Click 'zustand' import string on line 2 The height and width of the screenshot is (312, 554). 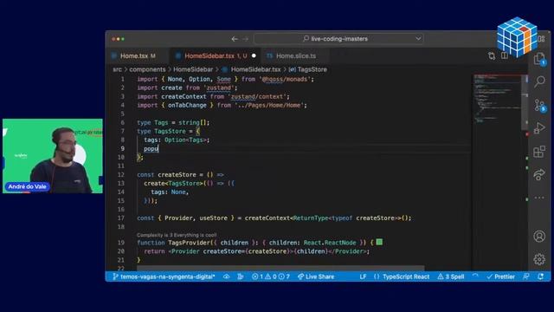click(x=219, y=88)
